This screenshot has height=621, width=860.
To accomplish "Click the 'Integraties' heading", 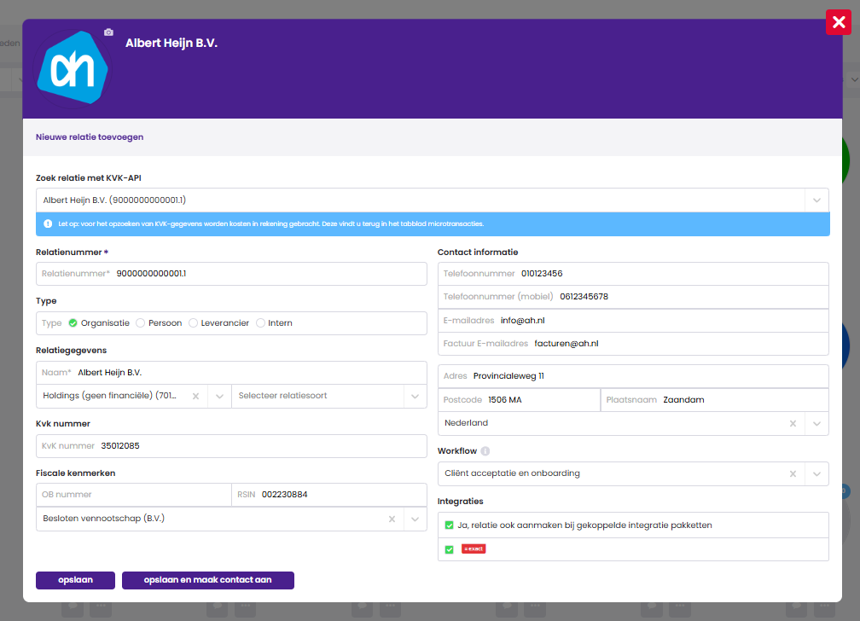I will tap(460, 502).
